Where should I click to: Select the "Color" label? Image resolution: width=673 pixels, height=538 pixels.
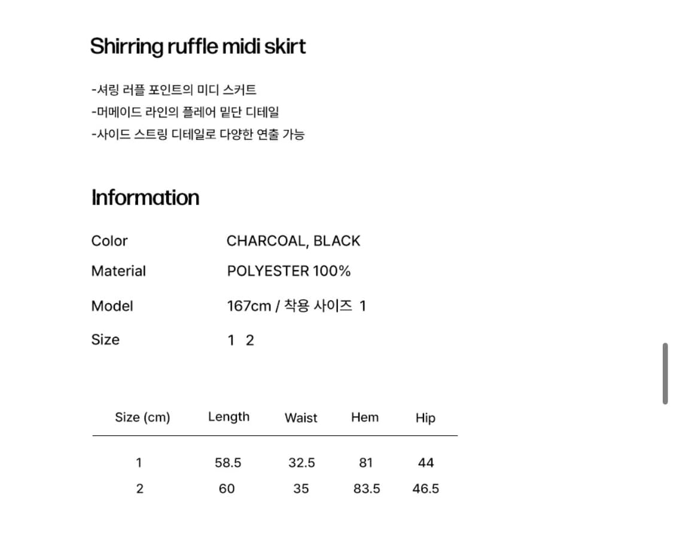tap(109, 241)
